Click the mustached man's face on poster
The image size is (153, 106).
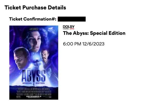pos(45,56)
